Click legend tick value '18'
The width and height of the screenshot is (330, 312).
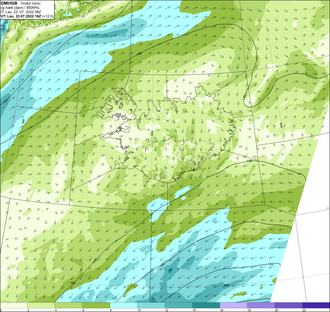pyautogui.click(x=249, y=310)
